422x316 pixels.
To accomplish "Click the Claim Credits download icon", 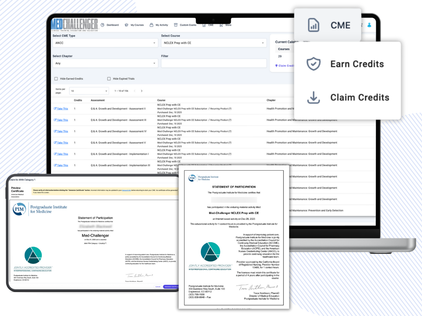I will (x=313, y=97).
